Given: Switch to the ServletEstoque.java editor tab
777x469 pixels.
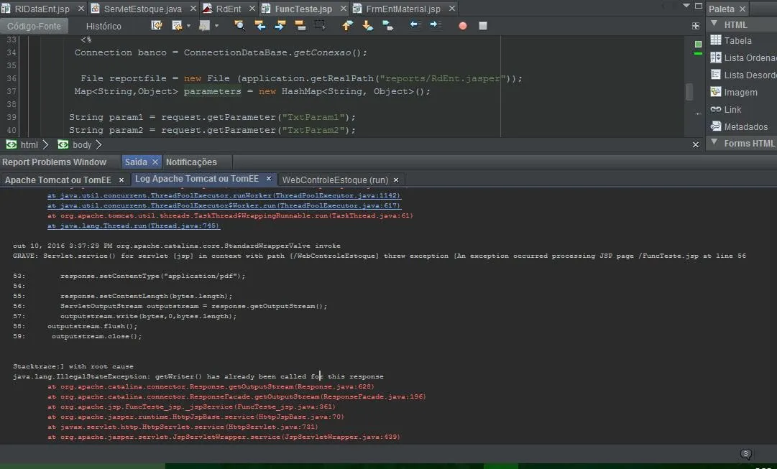Looking at the screenshot, I should coord(142,9).
